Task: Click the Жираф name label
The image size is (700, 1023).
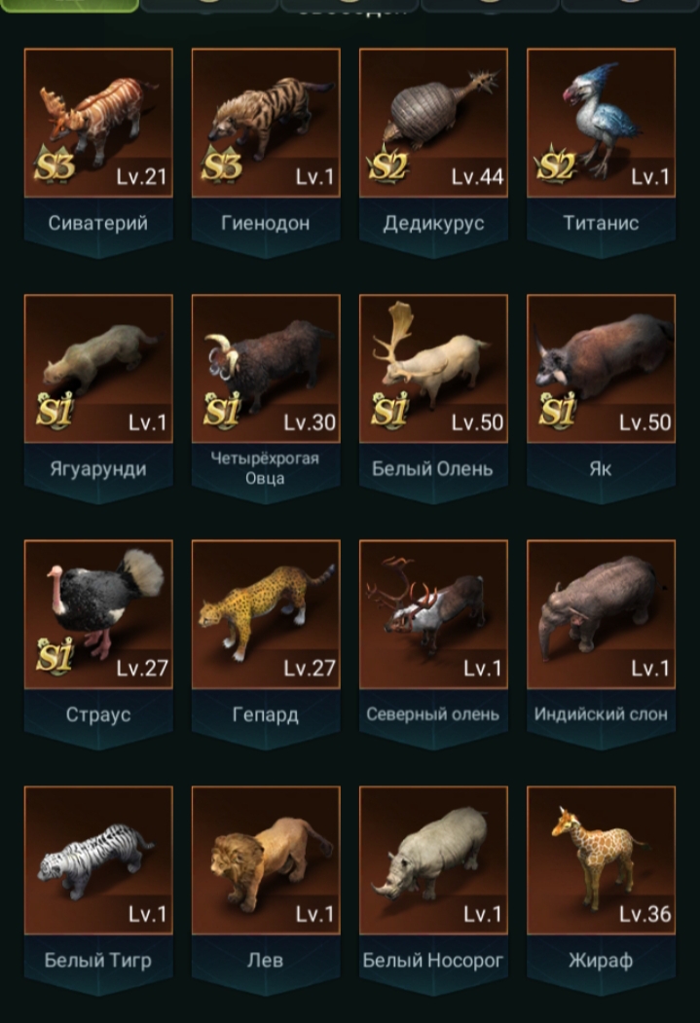Action: coord(601,961)
